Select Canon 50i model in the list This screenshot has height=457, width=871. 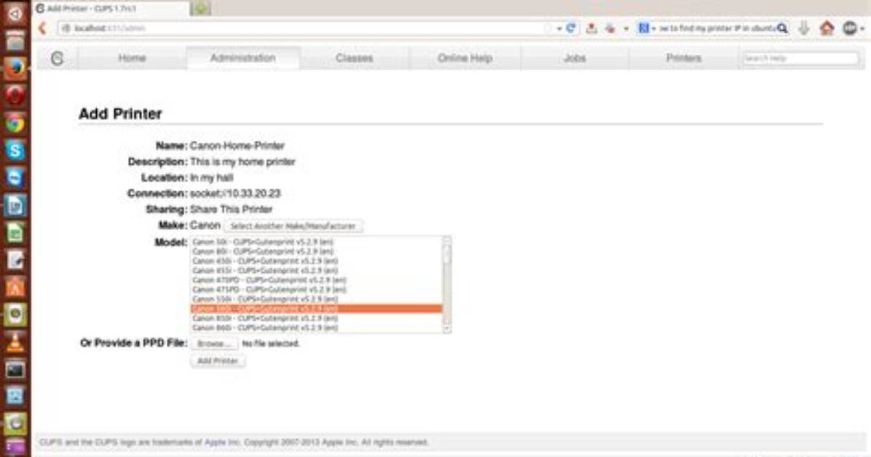pos(316,242)
